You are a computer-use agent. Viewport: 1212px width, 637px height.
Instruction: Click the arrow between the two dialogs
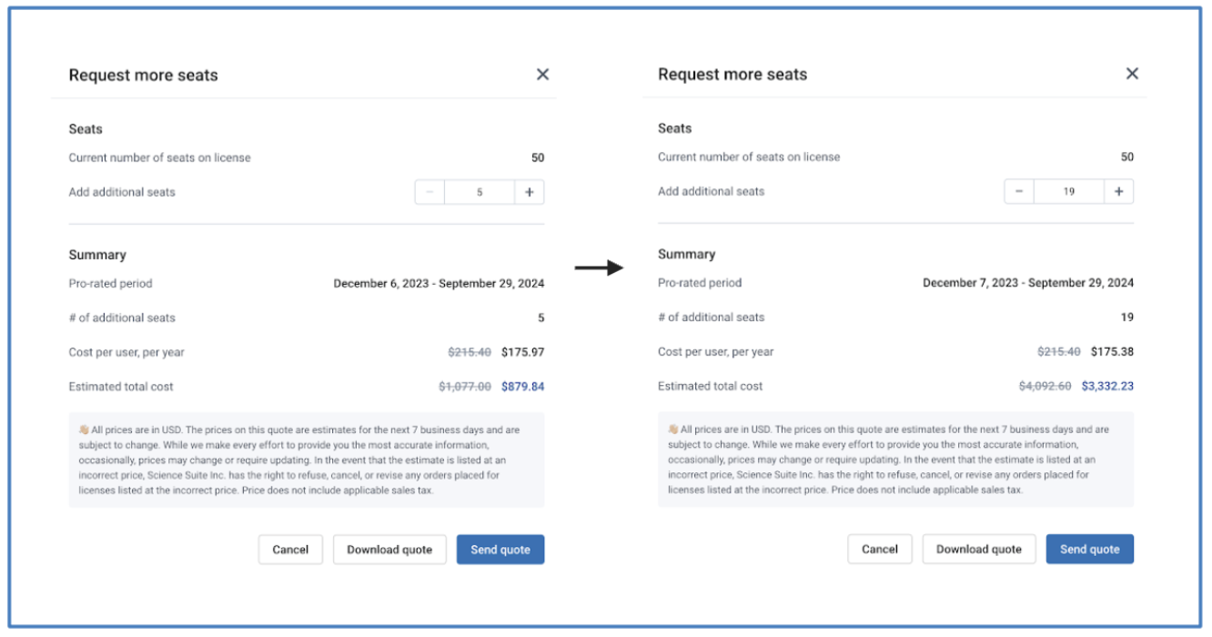pos(599,268)
